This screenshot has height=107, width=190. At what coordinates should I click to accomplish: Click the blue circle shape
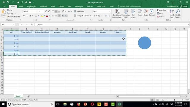(145, 43)
